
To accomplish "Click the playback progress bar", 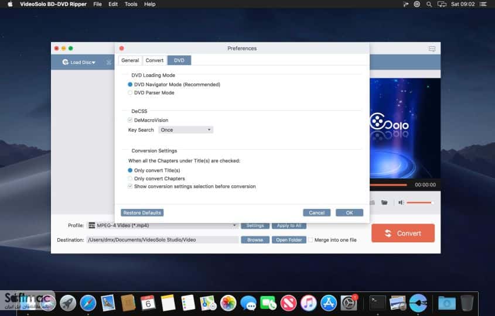I will (388, 185).
